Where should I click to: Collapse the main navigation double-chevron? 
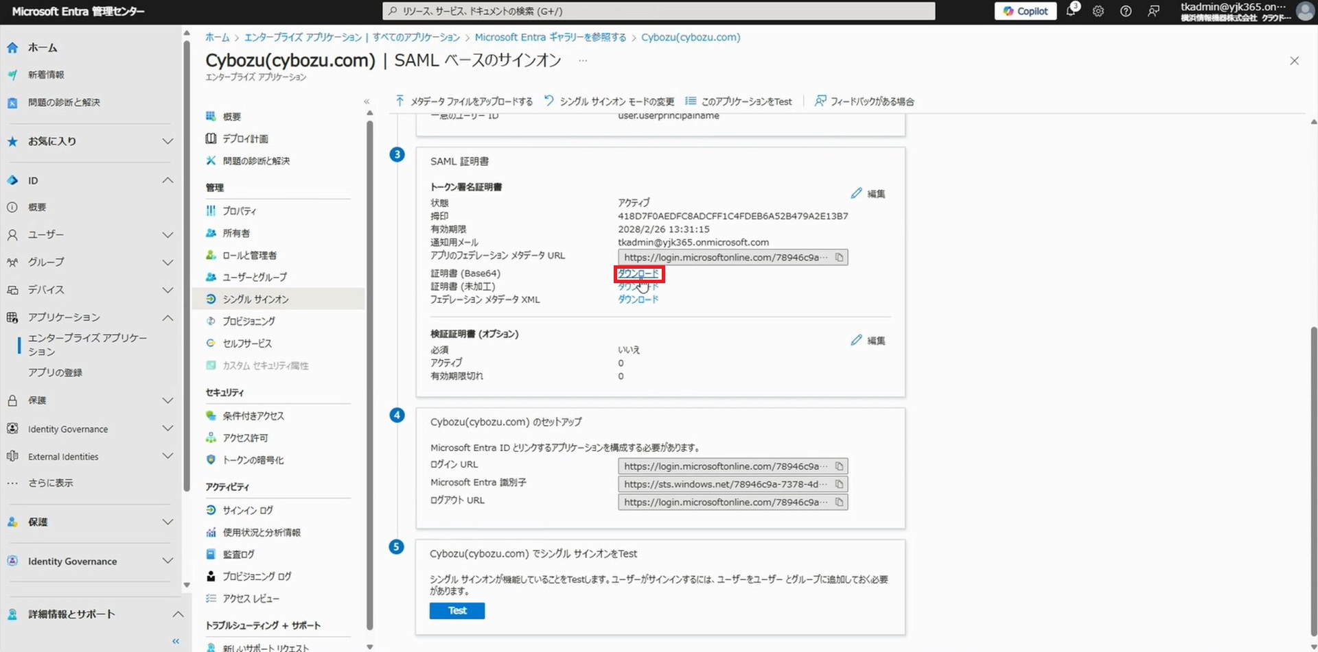(176, 641)
